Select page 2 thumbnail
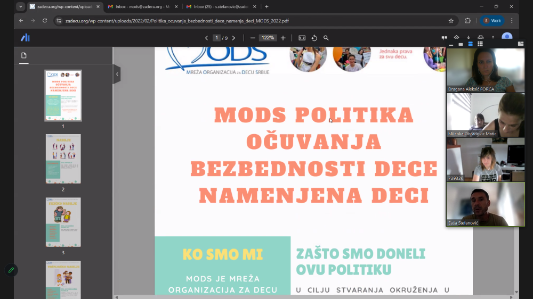This screenshot has height=299, width=533. coord(63,159)
